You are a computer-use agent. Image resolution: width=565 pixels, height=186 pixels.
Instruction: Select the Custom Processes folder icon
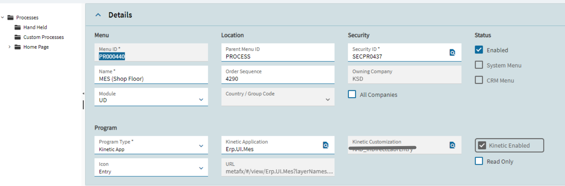18,37
